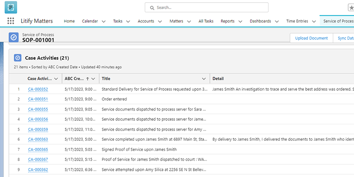Go to the Home tab

point(69,21)
